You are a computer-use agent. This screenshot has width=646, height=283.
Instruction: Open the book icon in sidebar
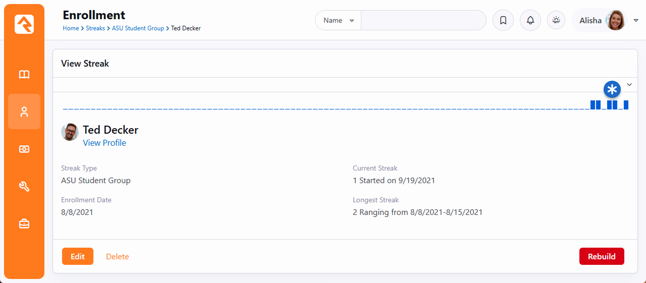click(x=24, y=75)
